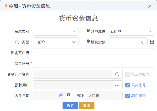
Task: Close the 添加 - 货币资金信息 dialog
Action: 150,6
